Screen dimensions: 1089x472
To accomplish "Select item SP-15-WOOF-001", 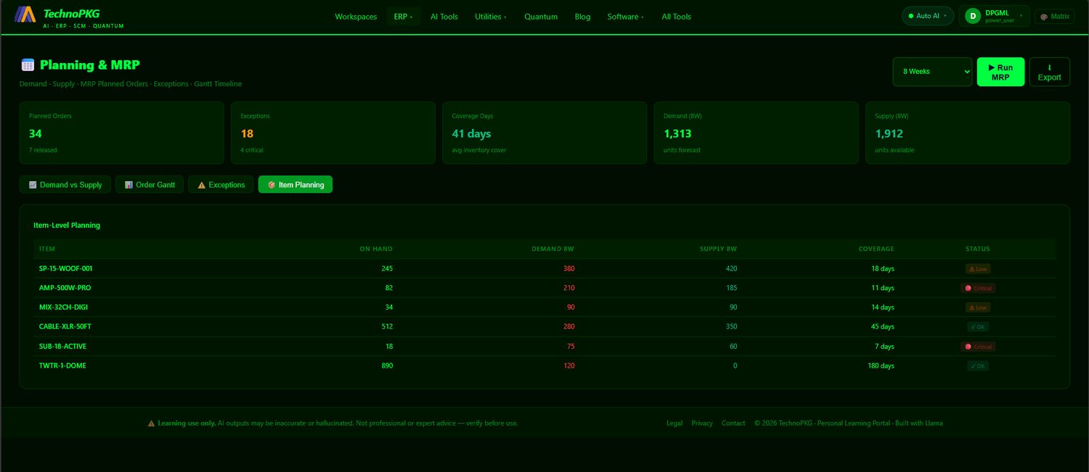I will [x=65, y=268].
